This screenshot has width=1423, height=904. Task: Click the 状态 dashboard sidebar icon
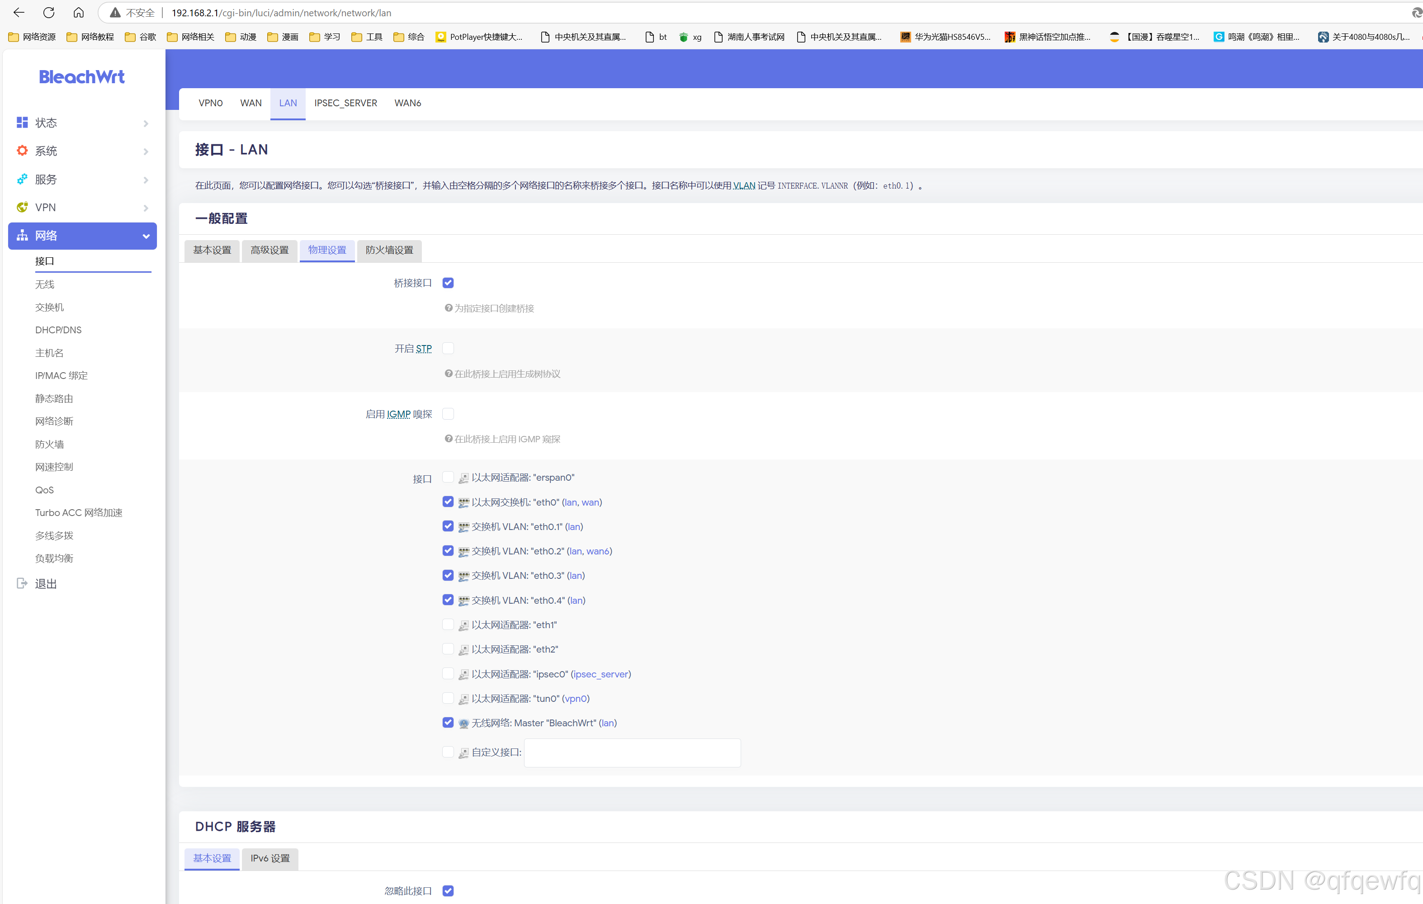click(x=23, y=122)
